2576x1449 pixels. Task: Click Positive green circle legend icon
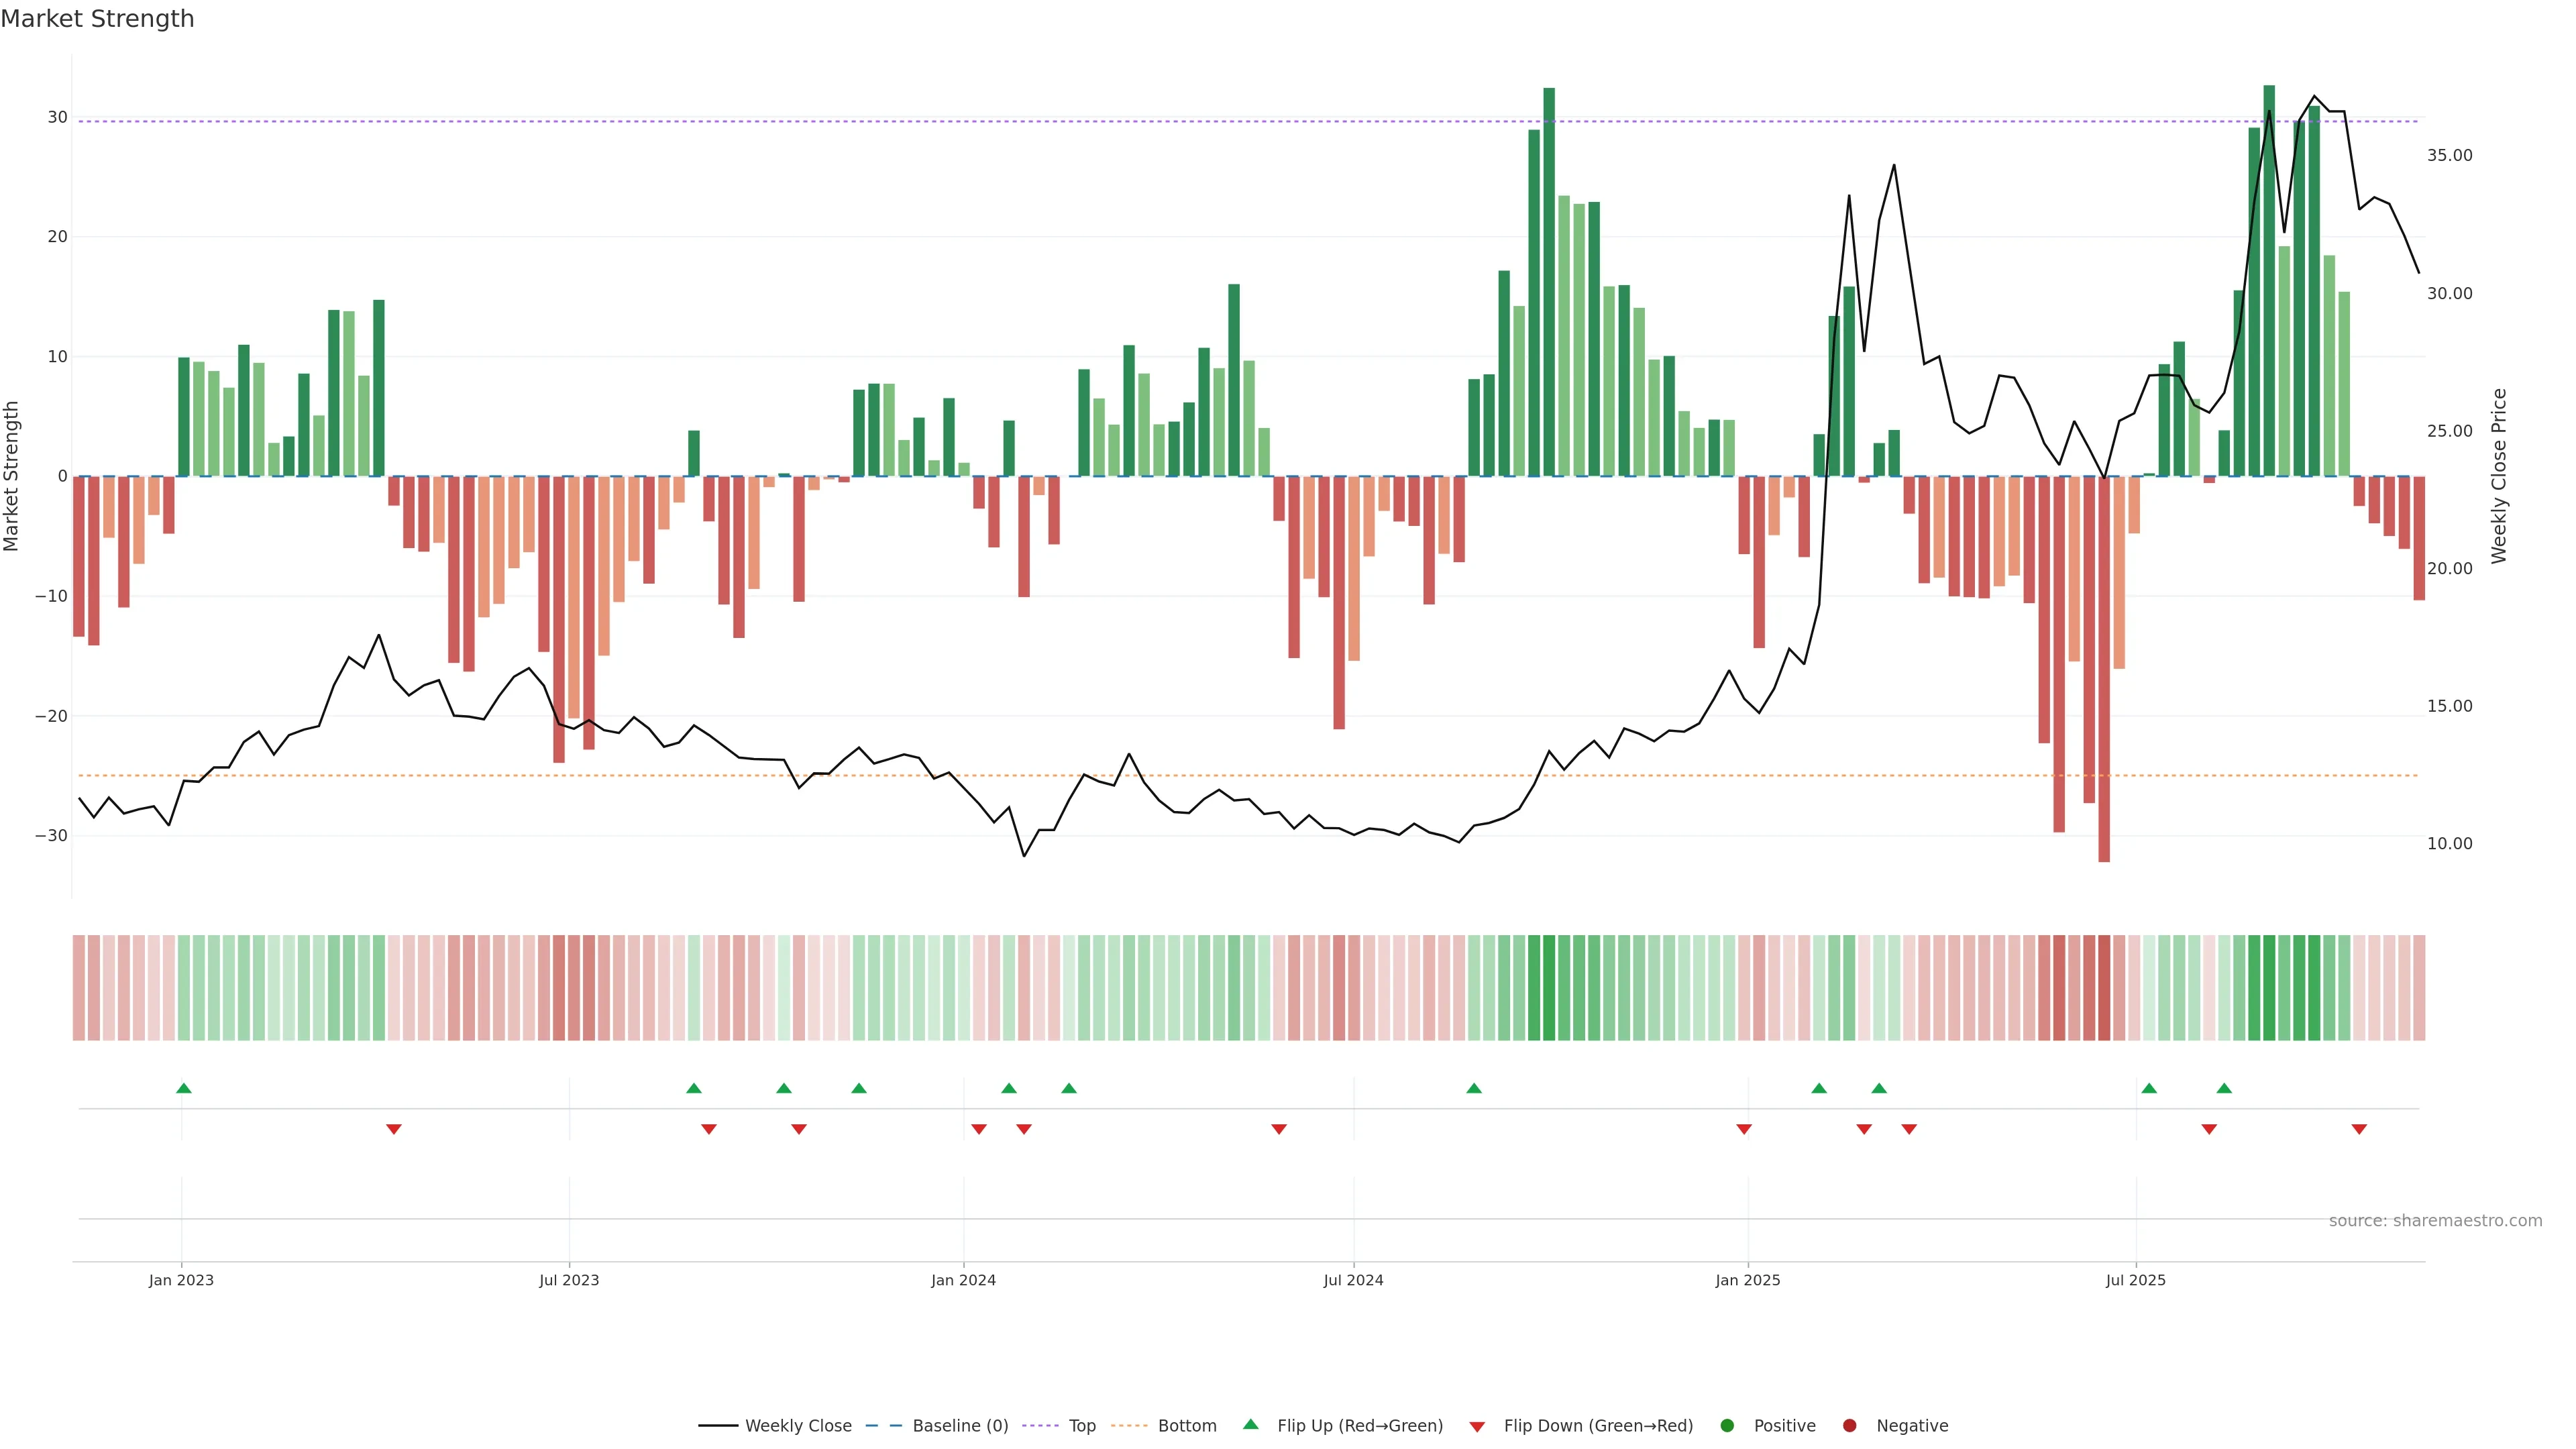coord(1727,1426)
